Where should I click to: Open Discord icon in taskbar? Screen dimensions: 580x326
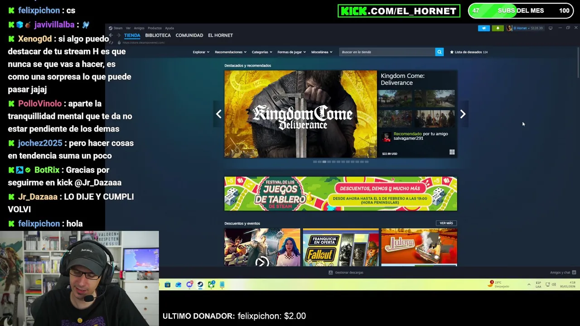tap(189, 284)
